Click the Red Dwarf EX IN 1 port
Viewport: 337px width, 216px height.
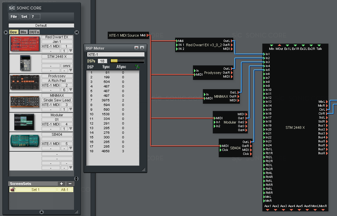click(x=177, y=45)
